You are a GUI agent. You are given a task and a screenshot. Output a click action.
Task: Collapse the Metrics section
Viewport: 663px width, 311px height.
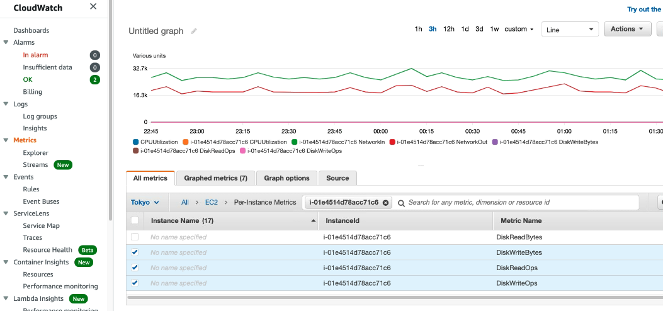tap(6, 140)
